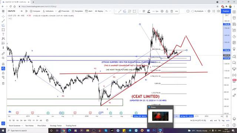This screenshot has width=237, height=133.
Task: Set range to All
Action: pyautogui.click(x=41, y=120)
